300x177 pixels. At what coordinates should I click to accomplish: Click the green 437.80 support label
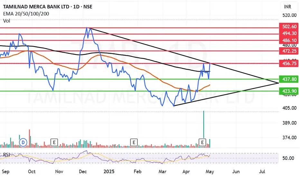pyautogui.click(x=289, y=79)
